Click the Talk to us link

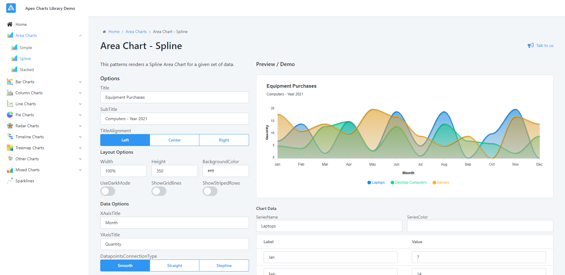coord(544,45)
